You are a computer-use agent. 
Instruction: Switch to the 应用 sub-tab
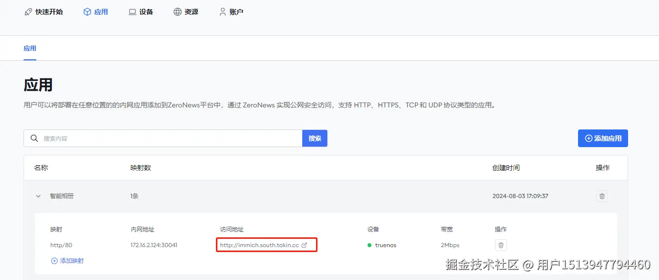pyautogui.click(x=30, y=48)
